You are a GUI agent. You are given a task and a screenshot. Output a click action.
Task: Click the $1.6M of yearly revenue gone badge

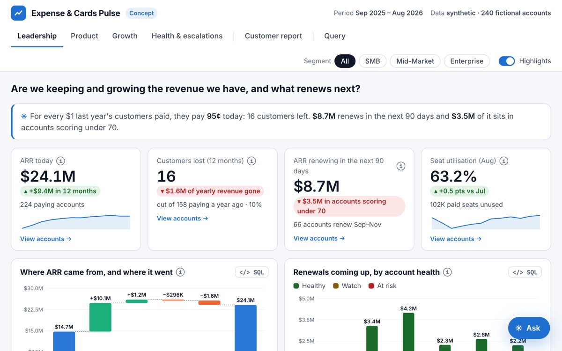[x=210, y=191]
